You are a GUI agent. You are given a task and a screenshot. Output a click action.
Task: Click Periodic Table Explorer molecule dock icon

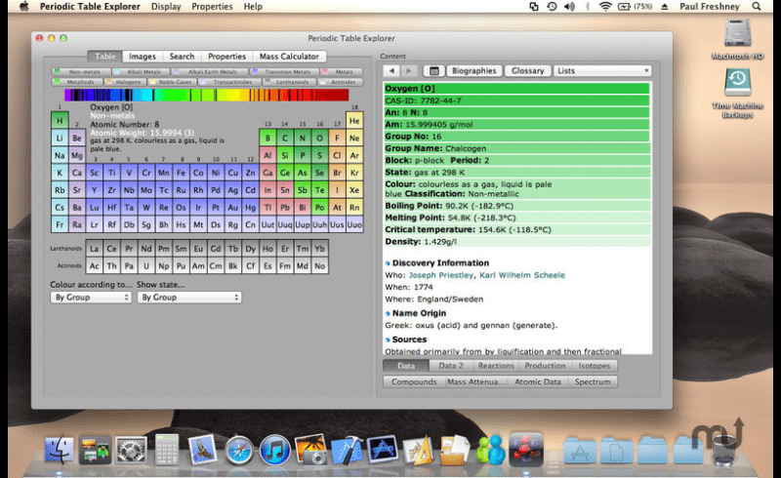(x=526, y=450)
